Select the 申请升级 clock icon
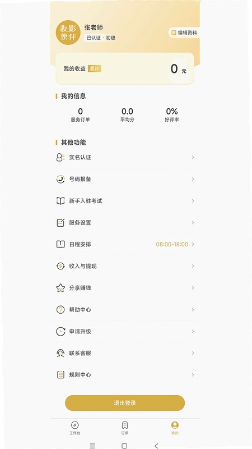The width and height of the screenshot is (252, 449). pyautogui.click(x=60, y=331)
